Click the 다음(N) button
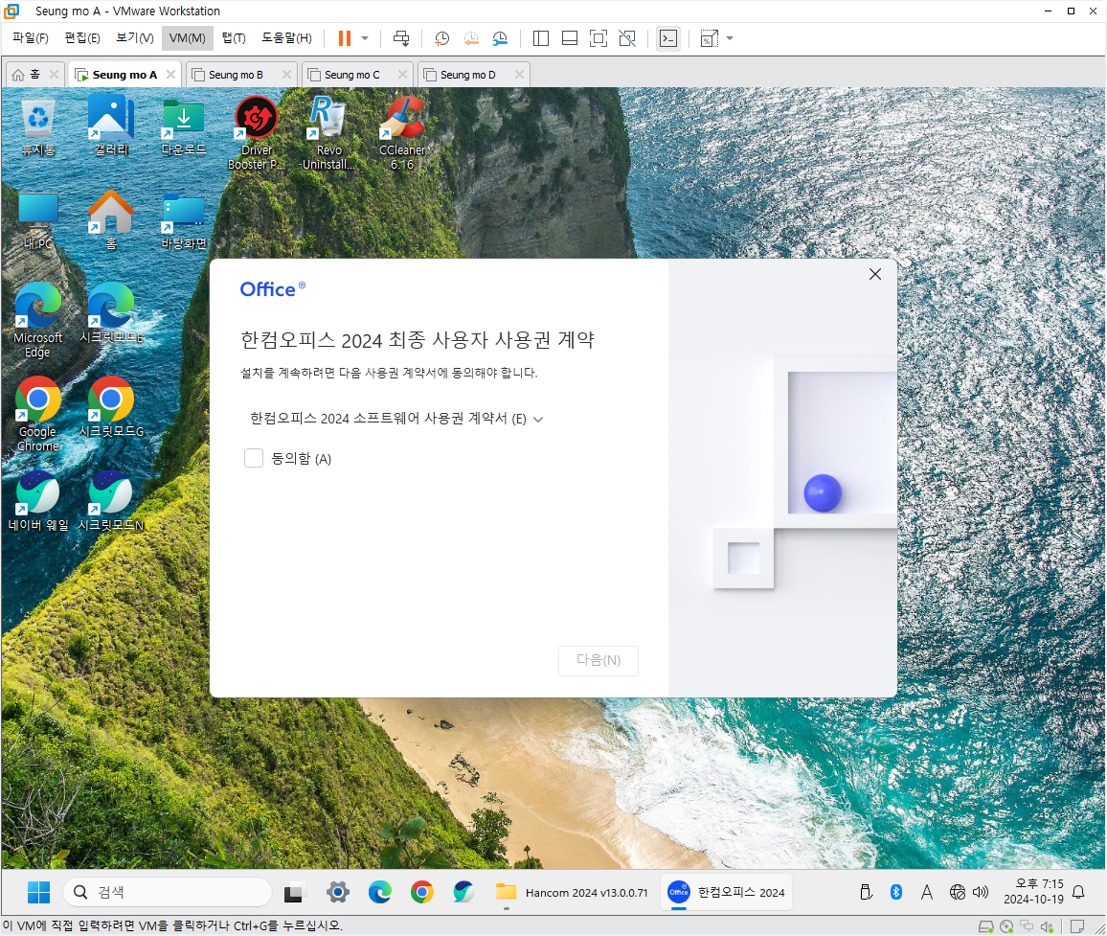This screenshot has width=1107, height=936. tap(598, 660)
